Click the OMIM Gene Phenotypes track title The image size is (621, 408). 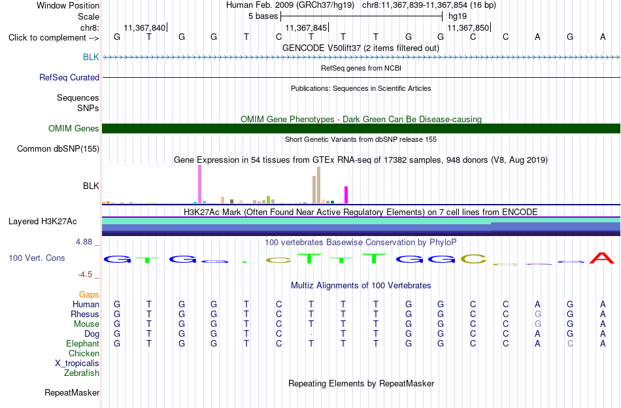coord(361,119)
